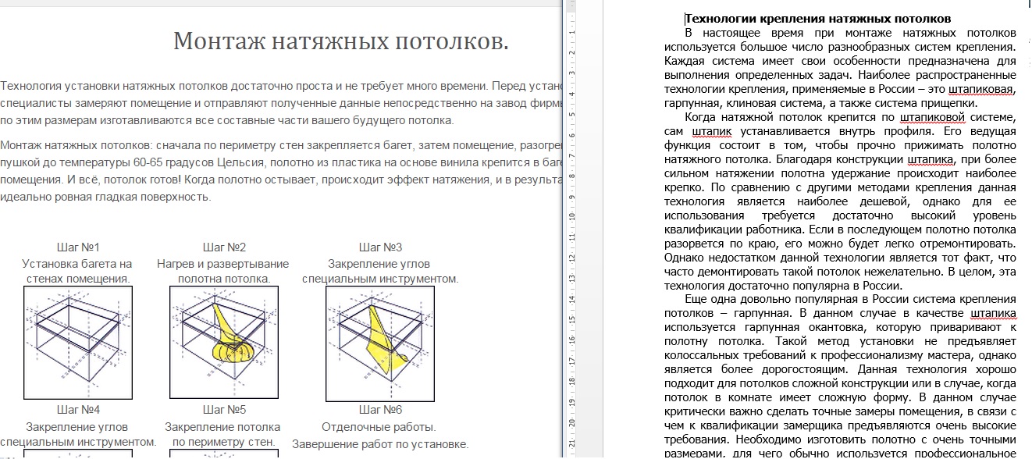Click the heading 'Монтаж натяжных потолков.'
Image resolution: width=1032 pixels, height=459 pixels.
coord(340,41)
